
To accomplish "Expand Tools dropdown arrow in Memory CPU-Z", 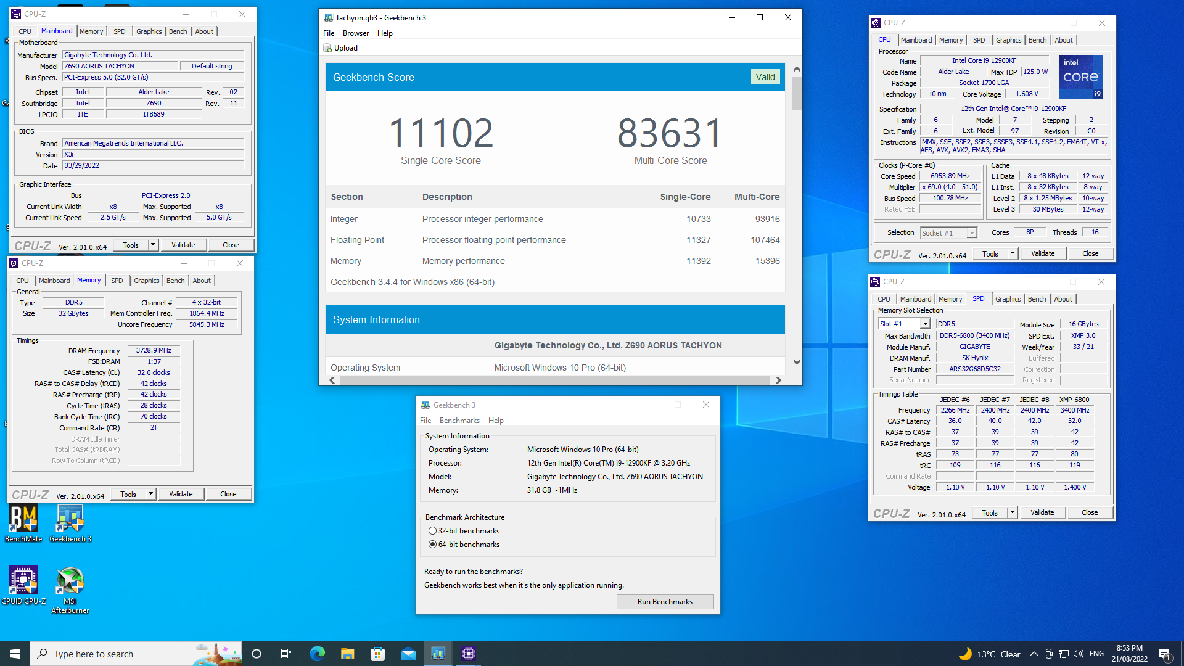I will point(150,494).
